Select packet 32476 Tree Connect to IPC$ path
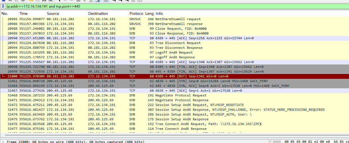This screenshot has width=349, height=143. (175, 124)
